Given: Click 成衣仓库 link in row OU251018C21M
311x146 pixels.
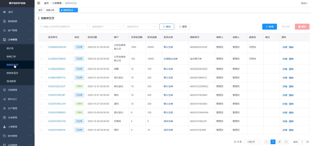Looking at the screenshot, I should click(168, 121).
